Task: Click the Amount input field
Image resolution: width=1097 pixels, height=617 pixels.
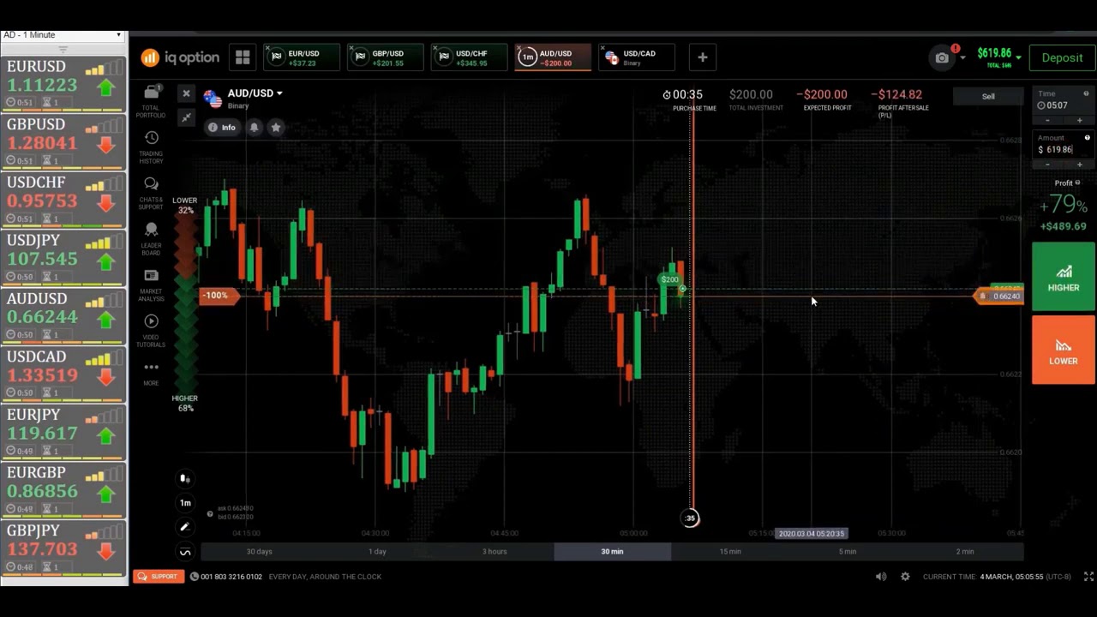Action: tap(1063, 149)
